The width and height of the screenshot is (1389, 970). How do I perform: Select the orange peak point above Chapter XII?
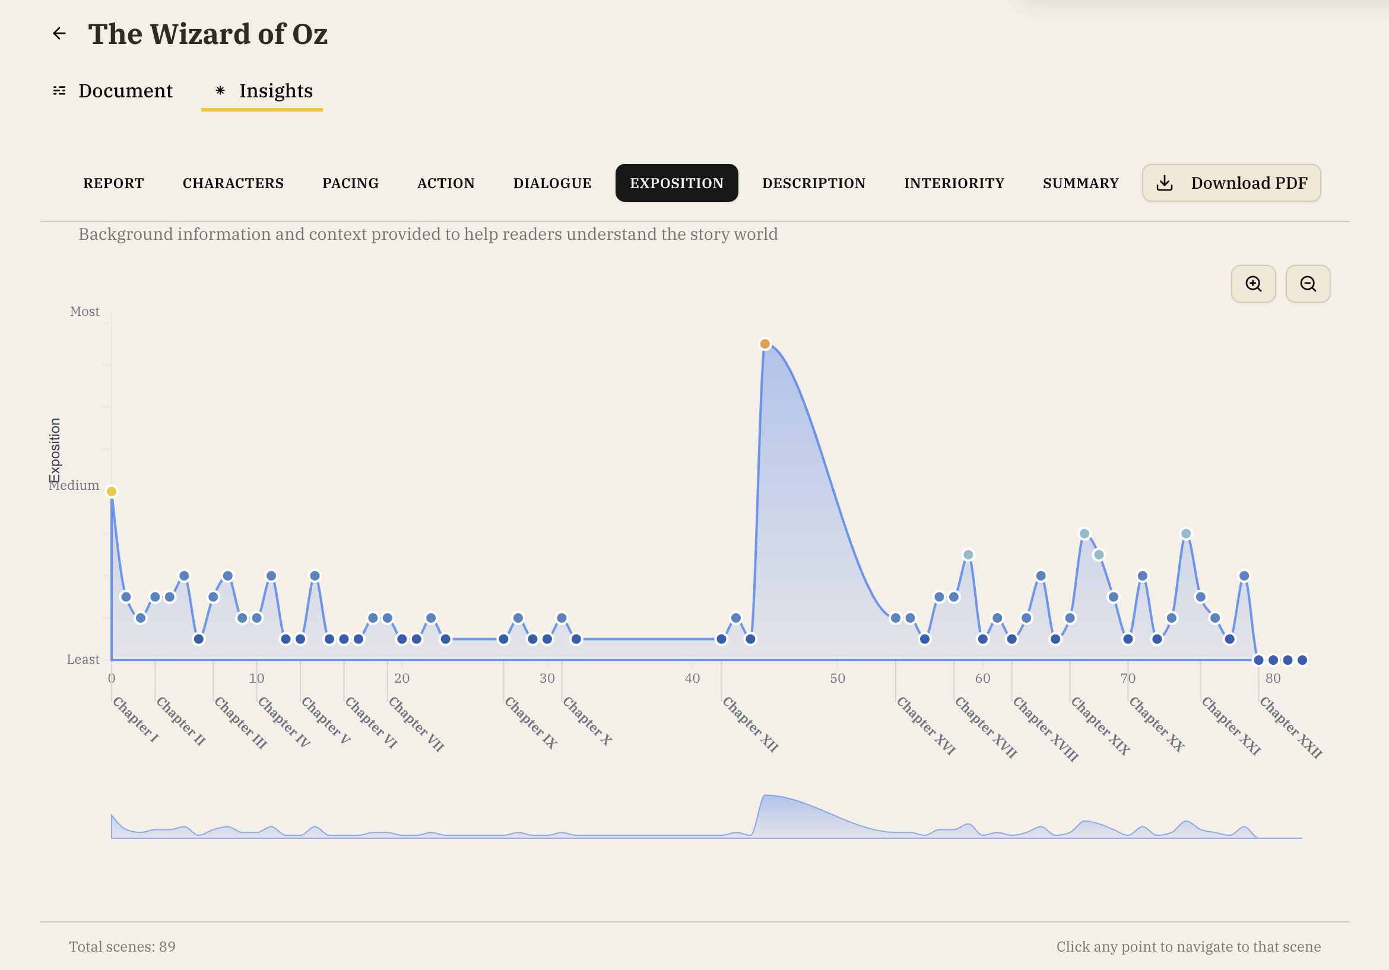click(x=764, y=343)
